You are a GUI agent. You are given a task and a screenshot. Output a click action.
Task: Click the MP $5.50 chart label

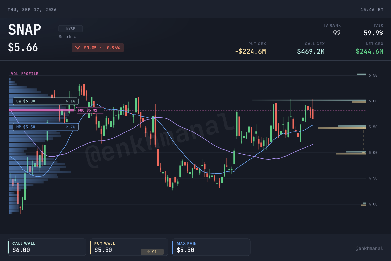46,127
